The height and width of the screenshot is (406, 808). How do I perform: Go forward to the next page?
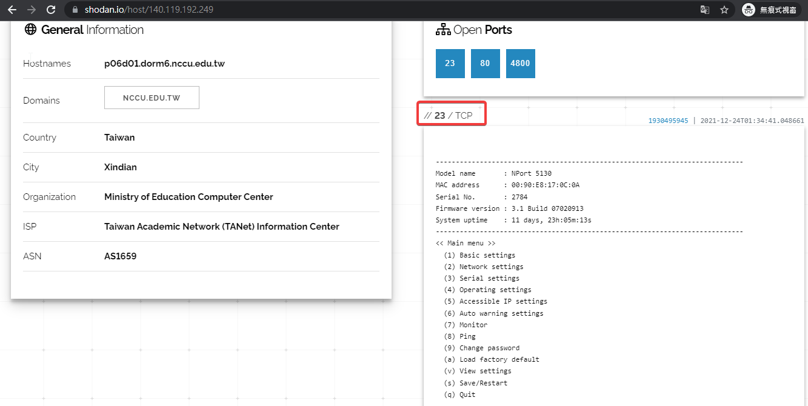(x=31, y=10)
